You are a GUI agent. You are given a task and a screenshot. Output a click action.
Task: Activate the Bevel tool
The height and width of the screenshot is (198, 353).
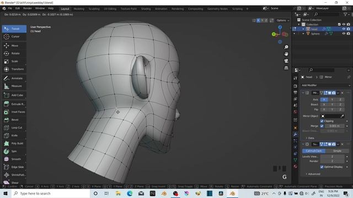coord(14,120)
